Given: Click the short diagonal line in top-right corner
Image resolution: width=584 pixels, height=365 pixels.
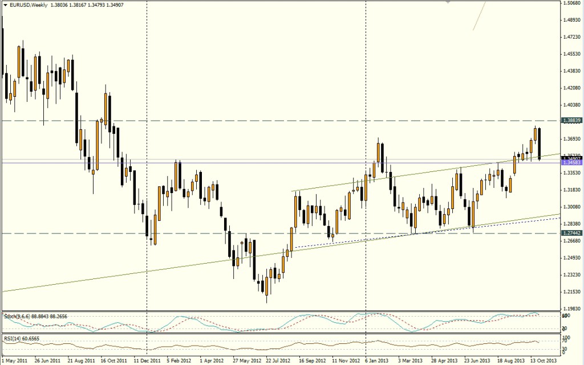Looking at the screenshot, I should pos(479,15).
